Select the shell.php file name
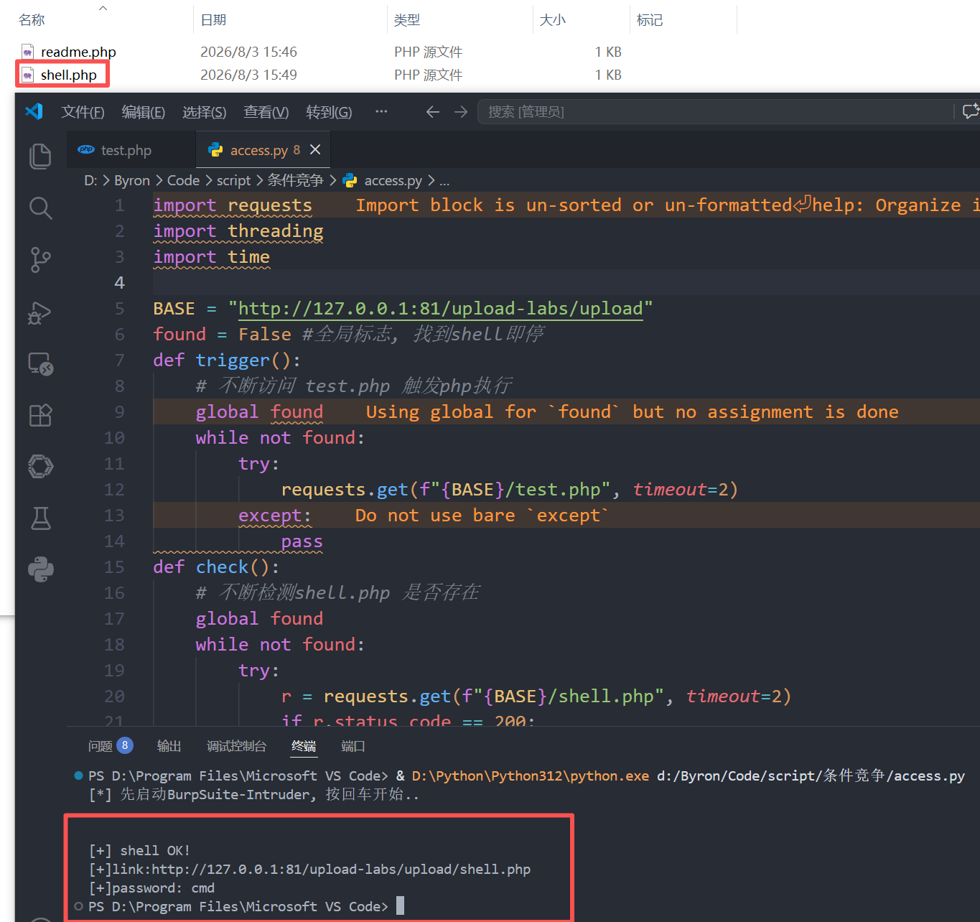The image size is (980, 922). pyautogui.click(x=69, y=75)
